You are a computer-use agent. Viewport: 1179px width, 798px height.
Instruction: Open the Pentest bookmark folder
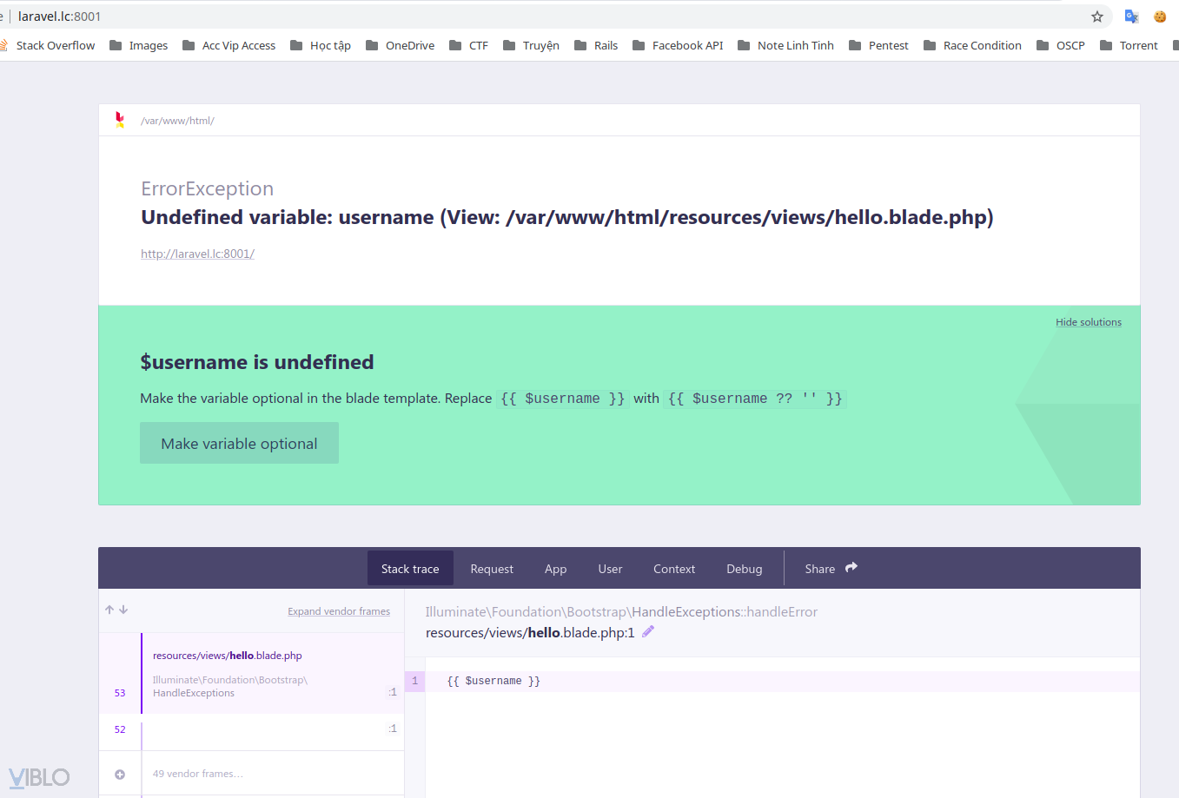tap(879, 45)
